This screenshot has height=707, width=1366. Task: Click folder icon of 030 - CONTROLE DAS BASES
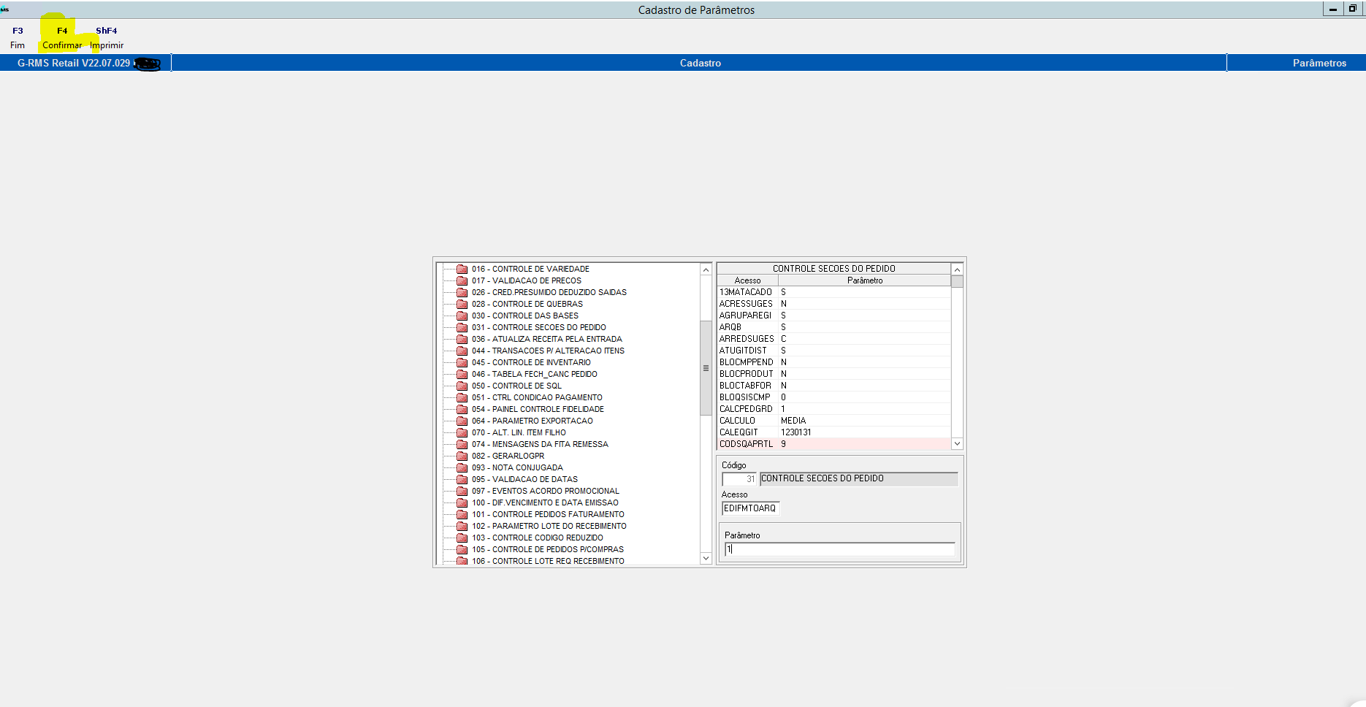pos(462,316)
